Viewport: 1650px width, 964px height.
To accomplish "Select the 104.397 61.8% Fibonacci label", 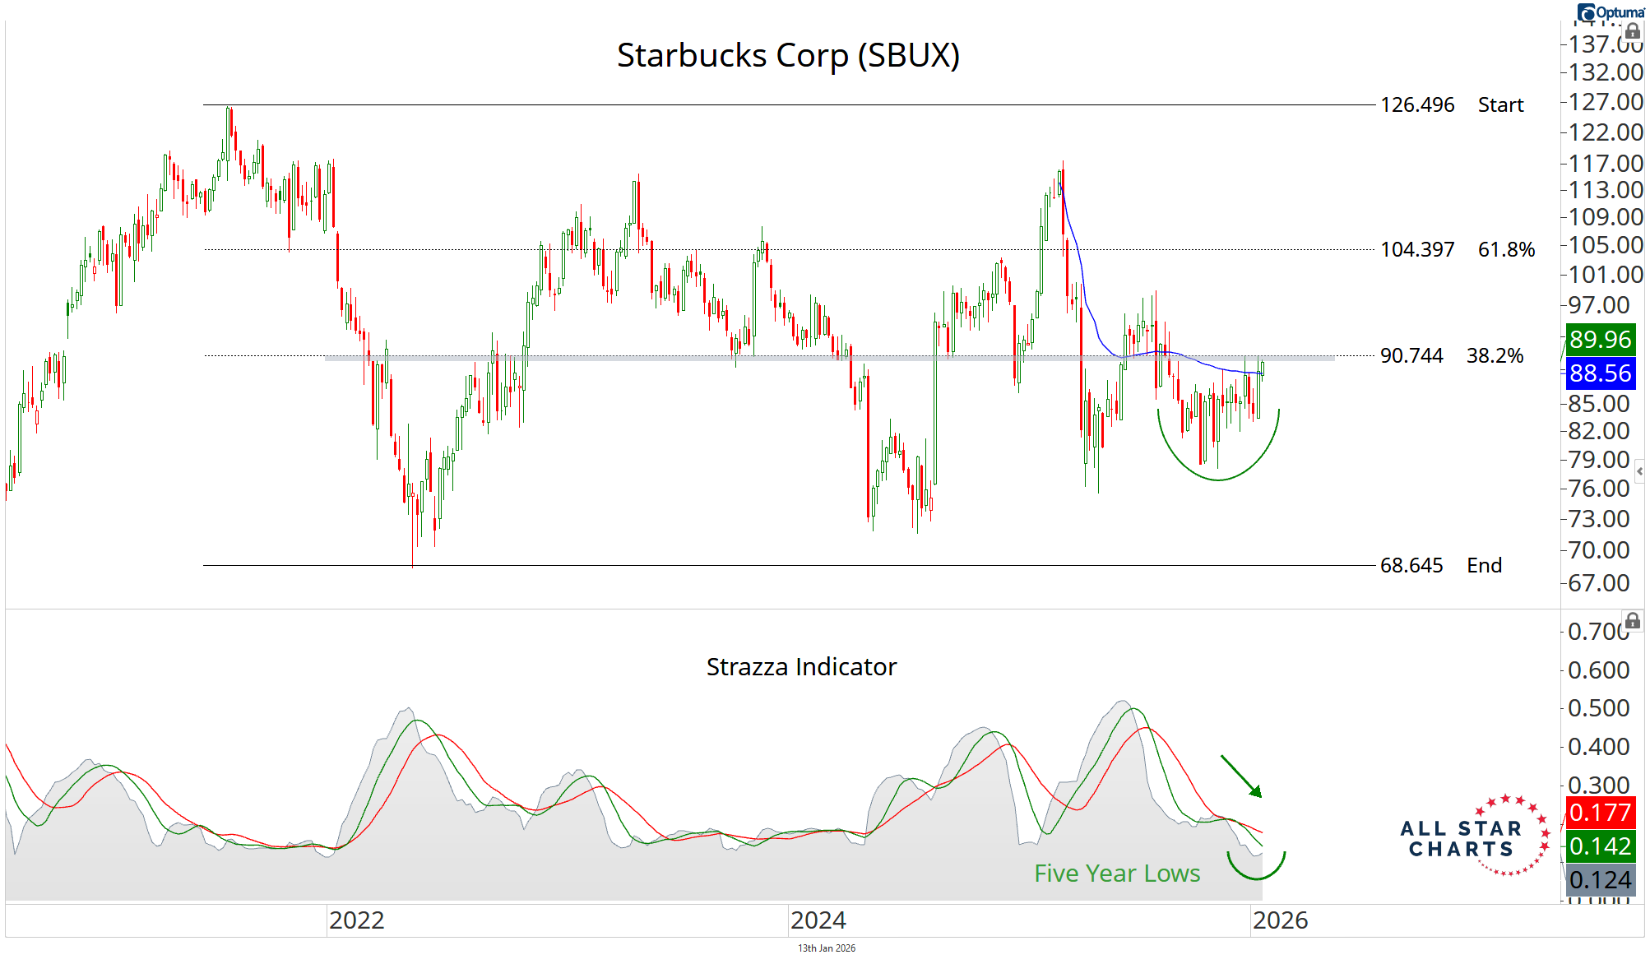I will pos(1457,249).
